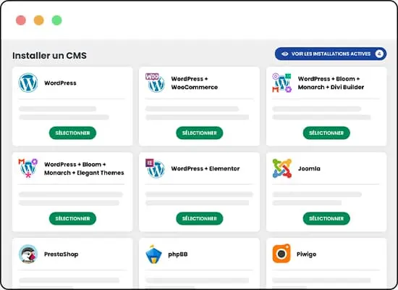This screenshot has height=290, width=398.
Task: Click the "Installer un CMS" heading
Action: (x=49, y=55)
